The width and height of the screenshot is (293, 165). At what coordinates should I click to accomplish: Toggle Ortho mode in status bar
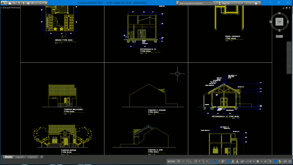[191, 161]
